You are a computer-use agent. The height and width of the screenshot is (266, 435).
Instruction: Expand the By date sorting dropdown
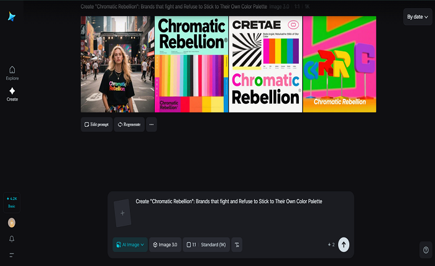pos(417,17)
